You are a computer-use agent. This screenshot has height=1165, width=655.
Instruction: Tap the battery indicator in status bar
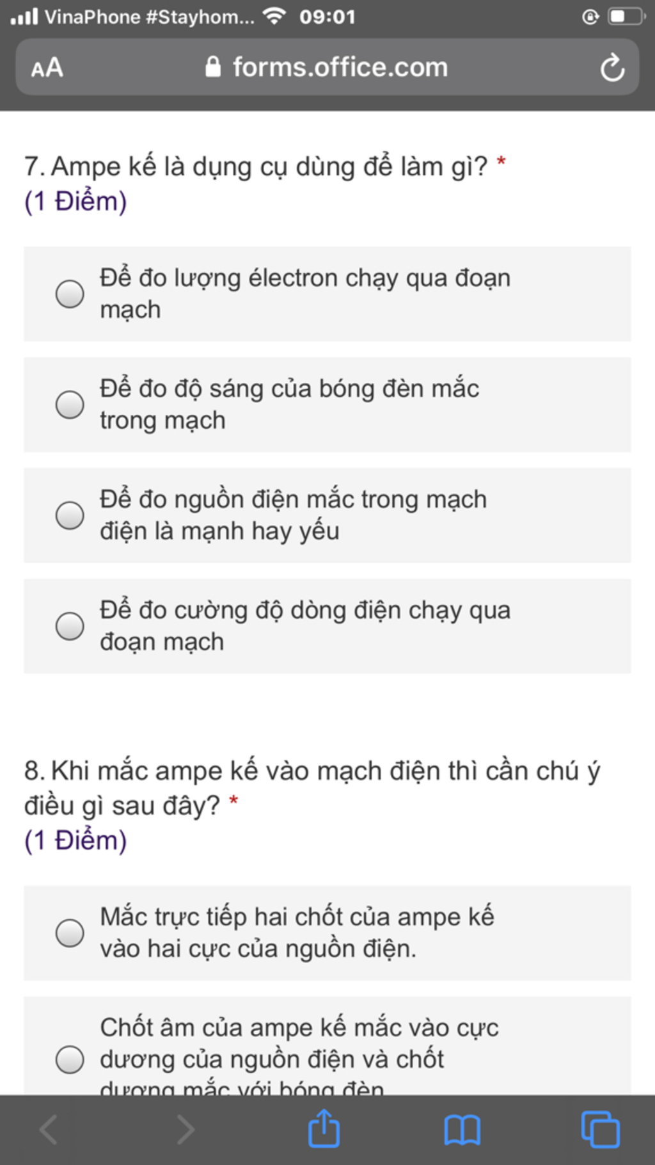626,17
